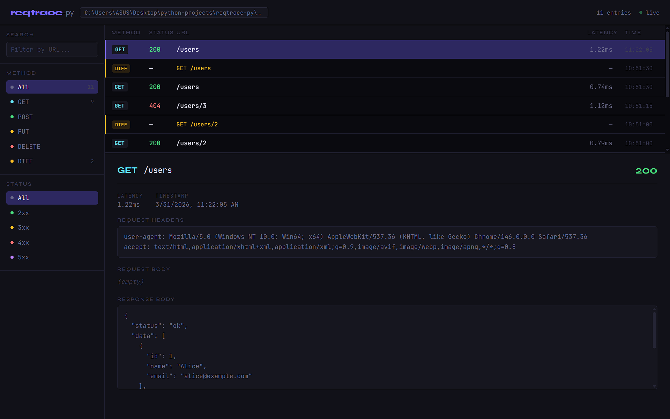The width and height of the screenshot is (670, 419).
Task: Filter entries by POST method
Action: (x=52, y=117)
